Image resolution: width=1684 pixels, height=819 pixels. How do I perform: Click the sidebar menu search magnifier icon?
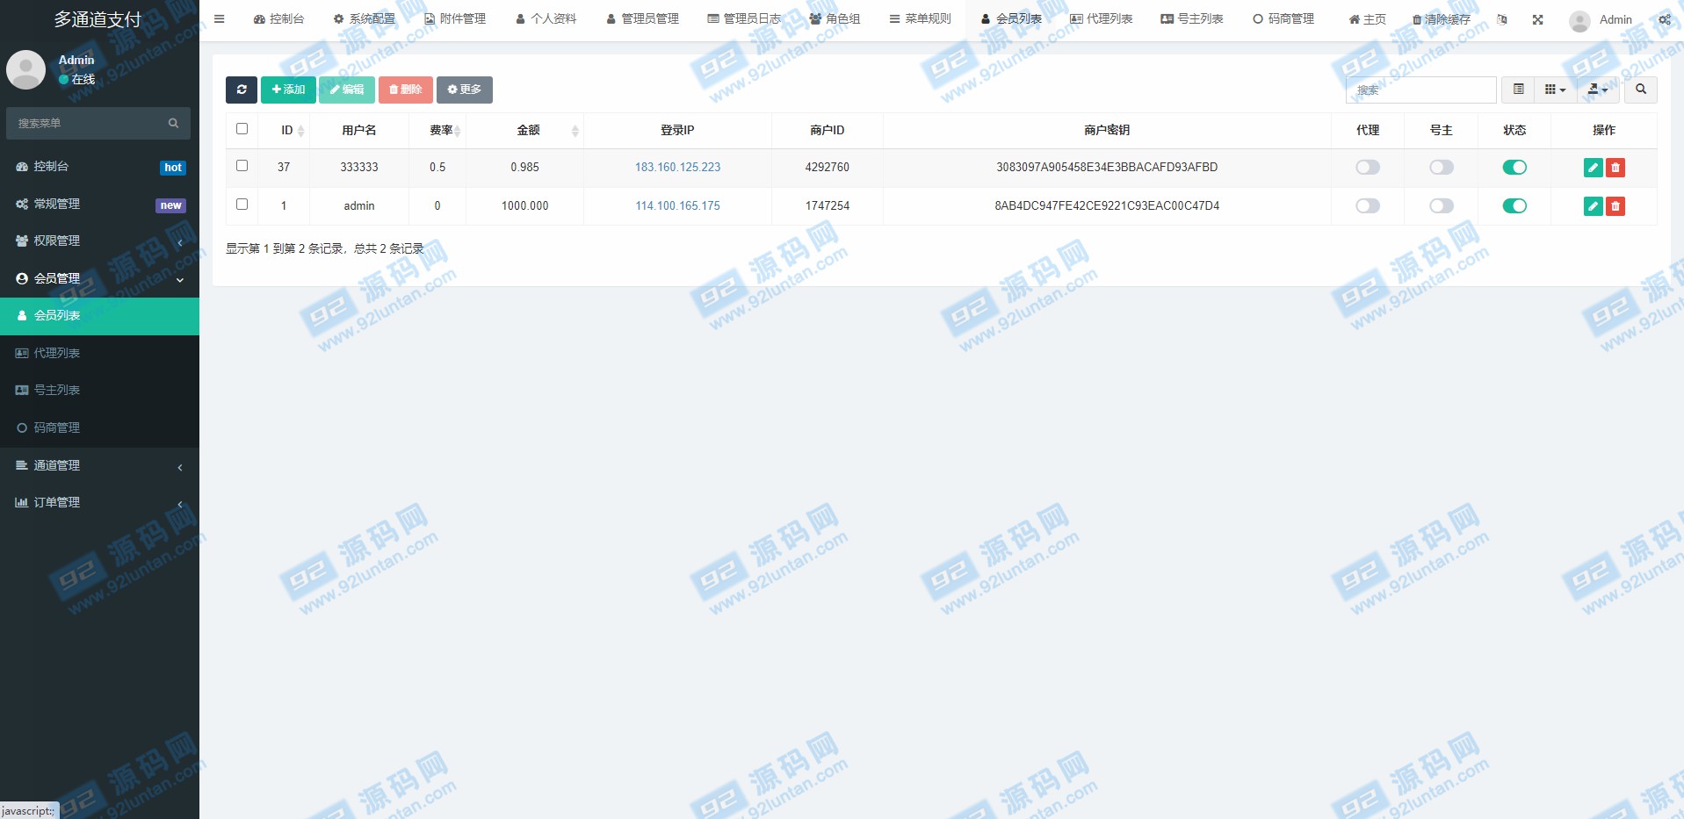point(173,124)
